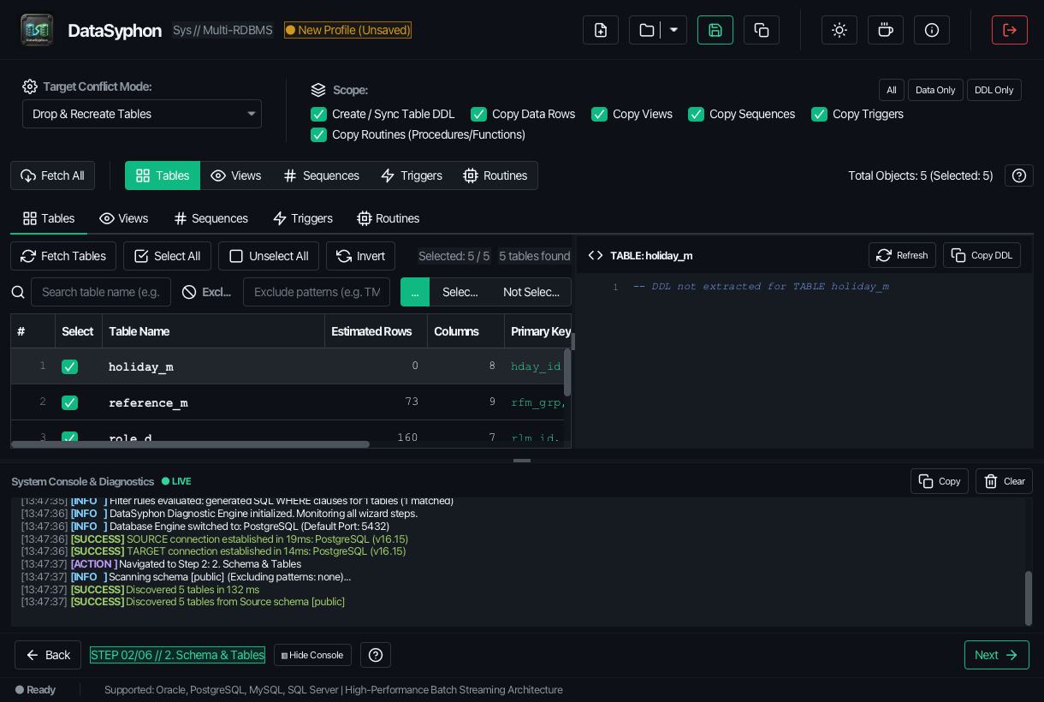This screenshot has width=1044, height=702.
Task: Toggle the light theme sun icon
Action: tap(839, 30)
